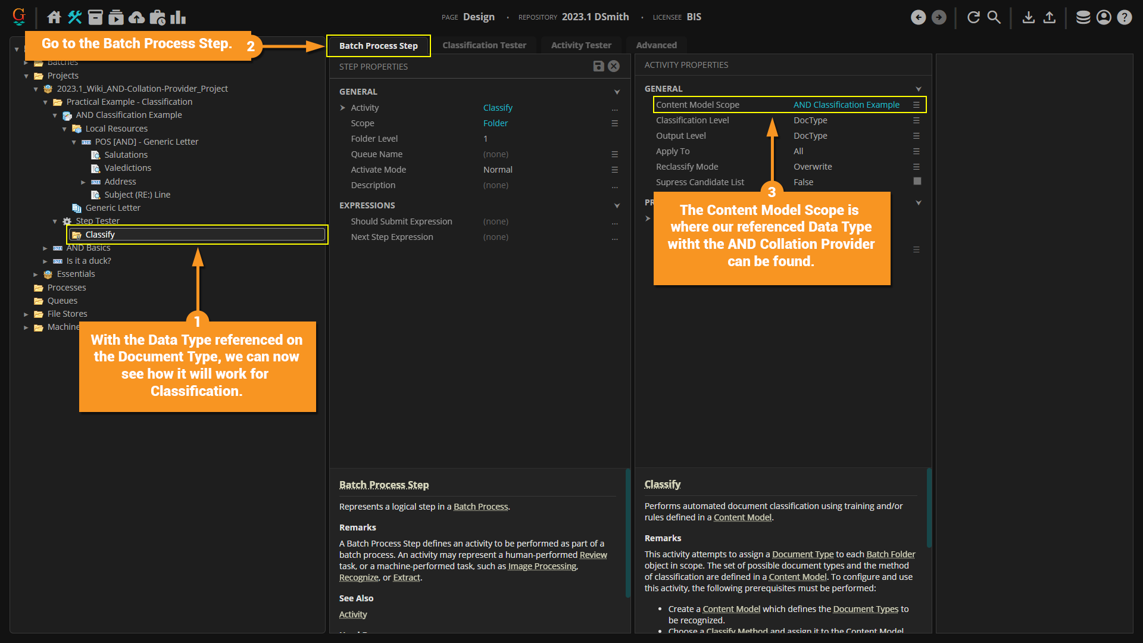The width and height of the screenshot is (1143, 643).
Task: Expand the Essentials tree node
Action: click(36, 274)
